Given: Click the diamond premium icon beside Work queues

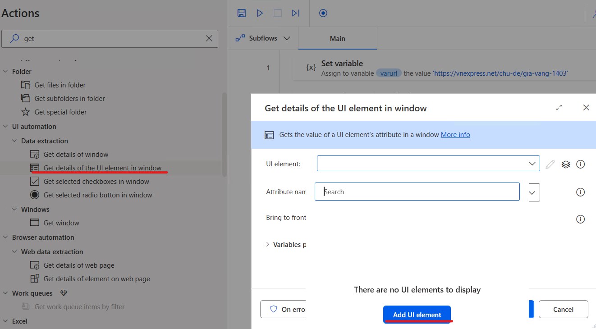Looking at the screenshot, I should 64,293.
